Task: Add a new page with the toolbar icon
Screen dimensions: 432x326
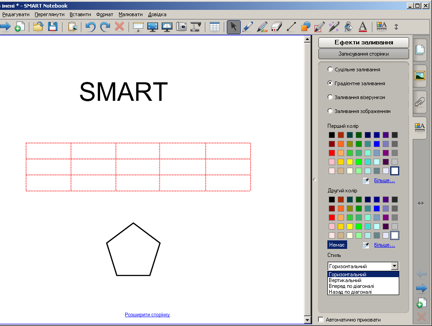Action: [20, 27]
